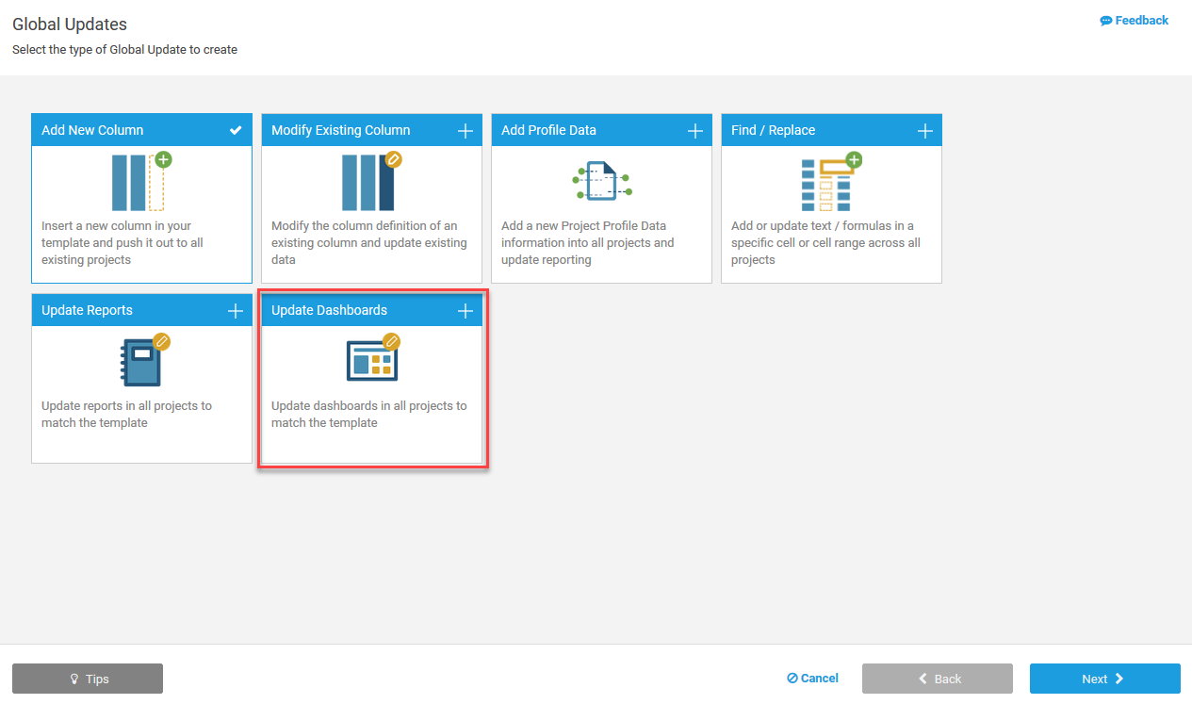
Task: Select Find / Replace using its plus icon
Action: (924, 130)
